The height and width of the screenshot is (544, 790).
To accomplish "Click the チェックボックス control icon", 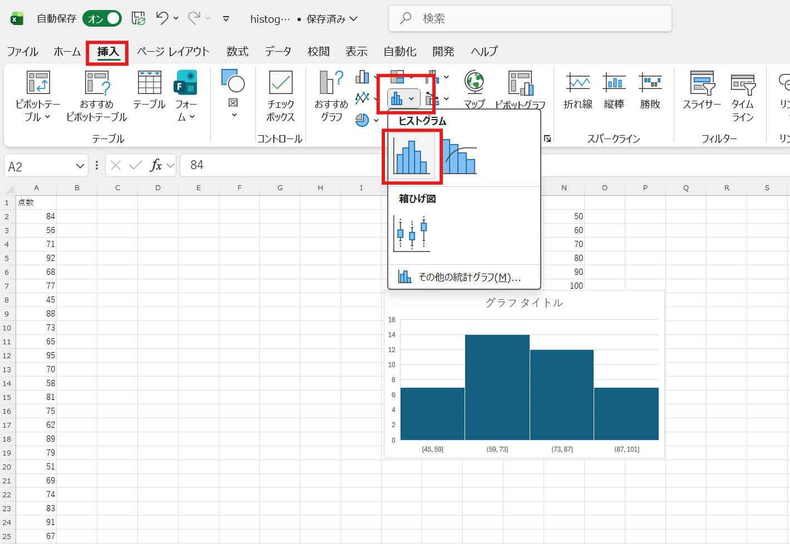I will 280,95.
